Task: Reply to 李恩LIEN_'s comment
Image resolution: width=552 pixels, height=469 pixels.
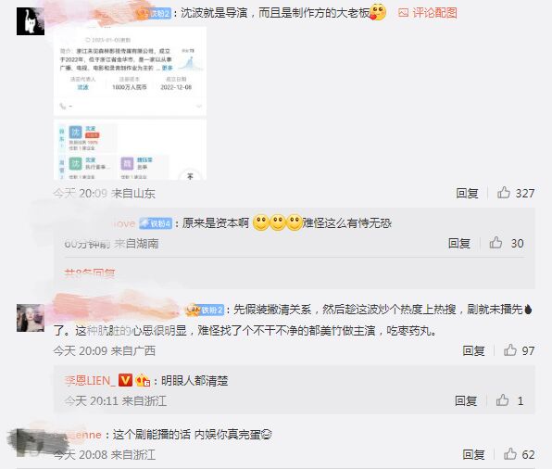Action: click(x=466, y=400)
